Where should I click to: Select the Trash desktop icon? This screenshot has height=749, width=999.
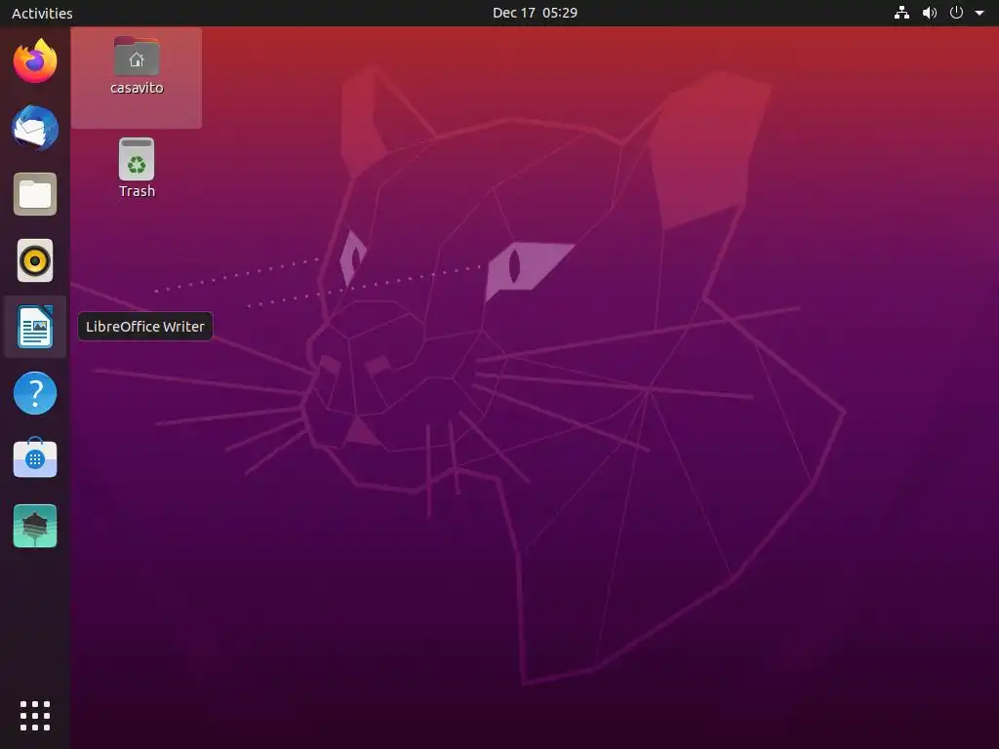tap(137, 159)
